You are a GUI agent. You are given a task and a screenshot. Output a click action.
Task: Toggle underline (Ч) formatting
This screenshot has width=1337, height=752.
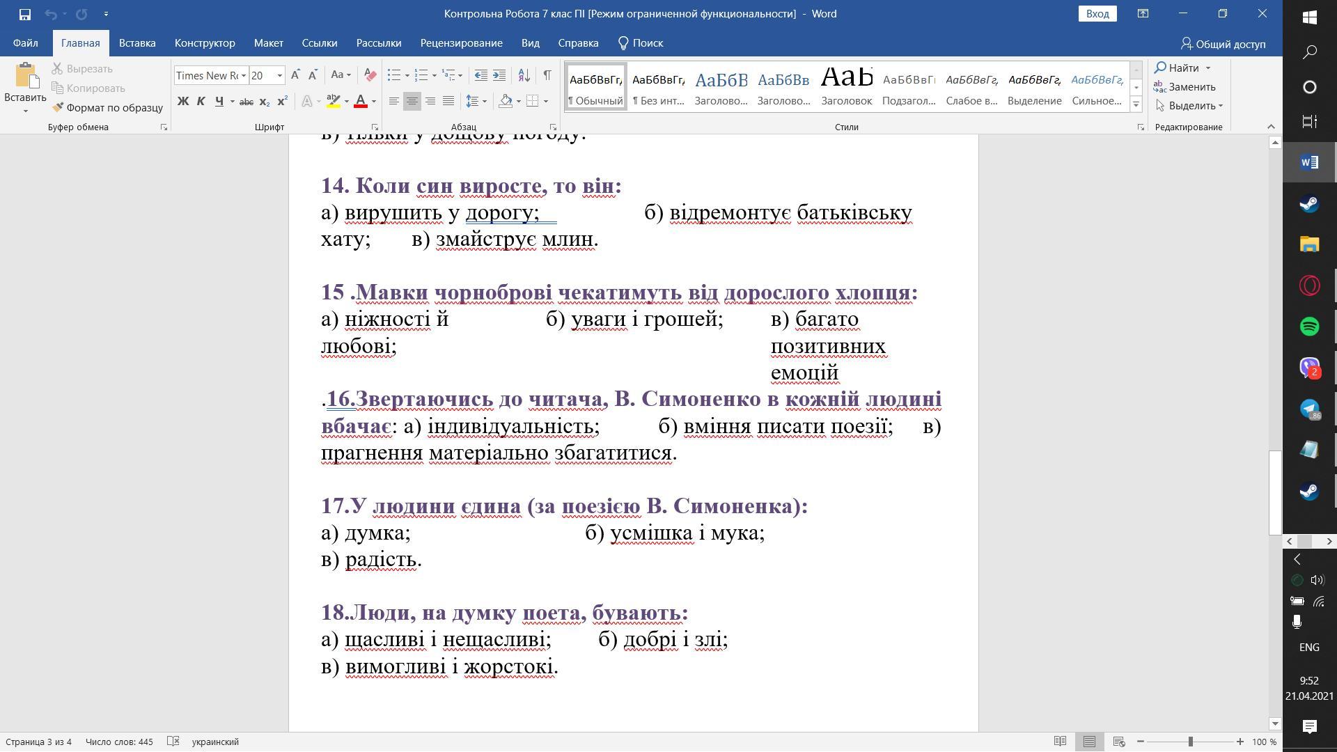click(219, 102)
